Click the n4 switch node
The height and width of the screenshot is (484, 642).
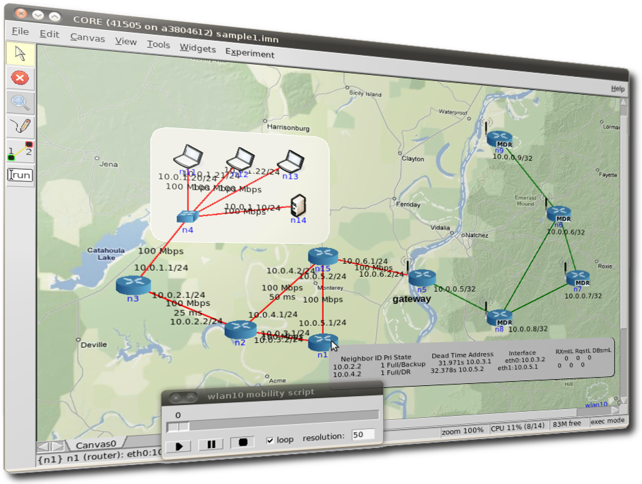186,217
